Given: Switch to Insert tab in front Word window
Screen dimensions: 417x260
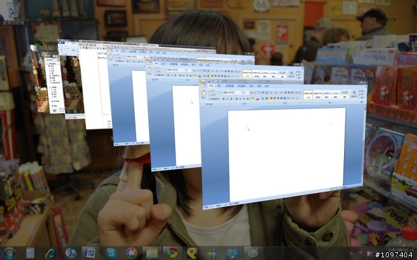Looking at the screenshot, I should [220, 86].
